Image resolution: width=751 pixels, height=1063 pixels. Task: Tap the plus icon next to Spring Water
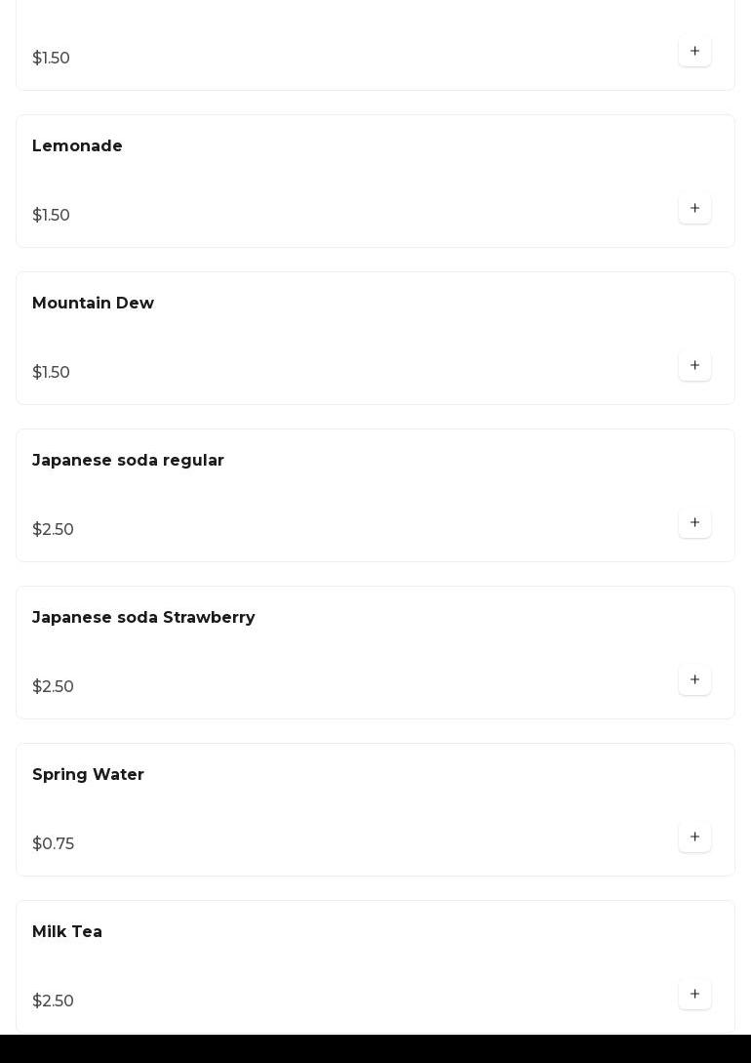(x=694, y=838)
